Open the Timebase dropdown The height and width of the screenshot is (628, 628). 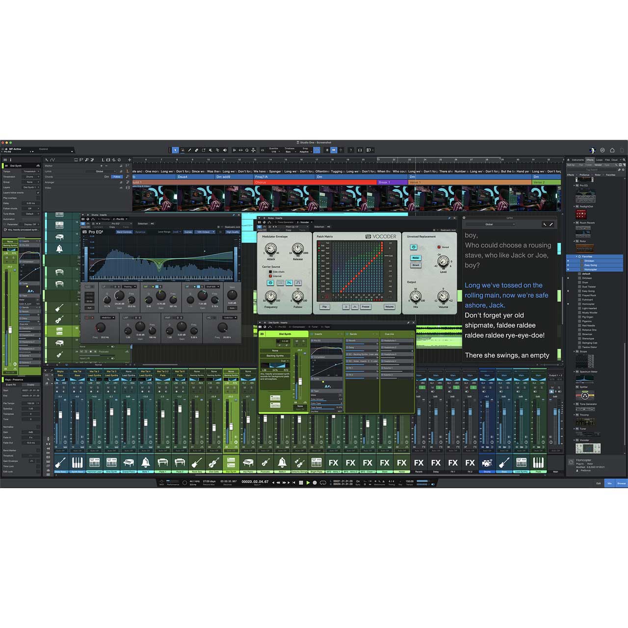tap(290, 151)
